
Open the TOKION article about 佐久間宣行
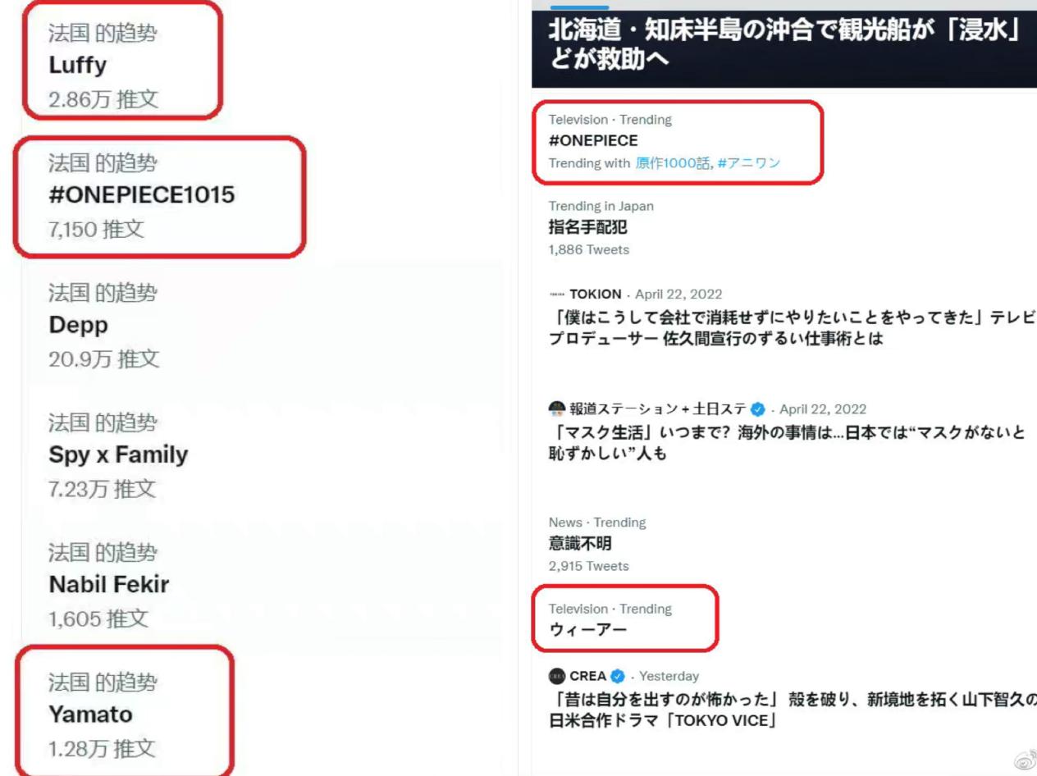[x=786, y=326]
